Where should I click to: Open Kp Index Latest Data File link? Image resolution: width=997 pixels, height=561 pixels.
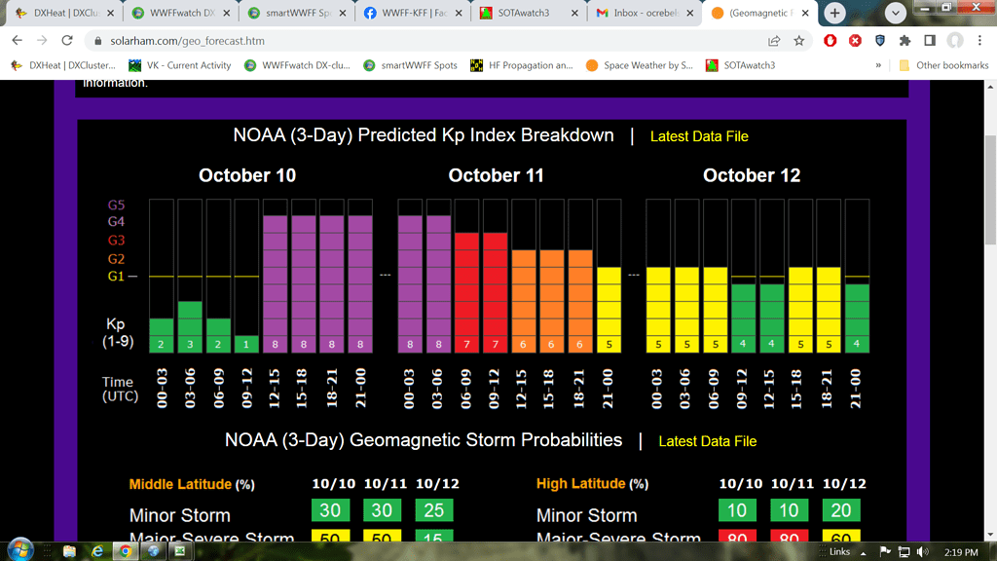(699, 136)
